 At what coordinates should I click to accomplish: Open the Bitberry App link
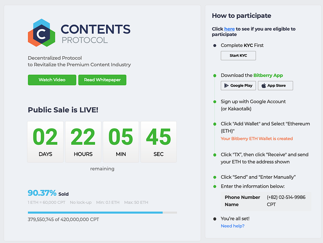coord(268,75)
